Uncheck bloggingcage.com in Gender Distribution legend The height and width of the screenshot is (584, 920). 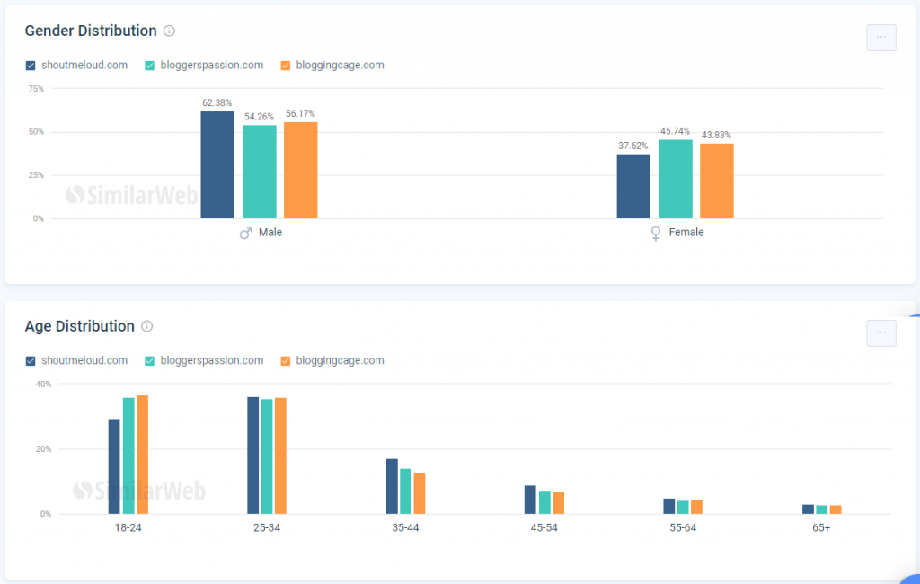285,66
